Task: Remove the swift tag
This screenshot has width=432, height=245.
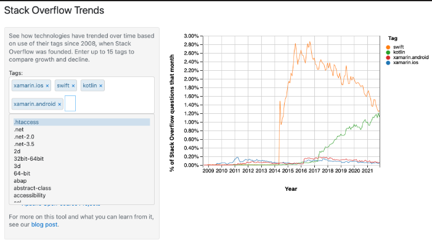Action: click(x=73, y=86)
